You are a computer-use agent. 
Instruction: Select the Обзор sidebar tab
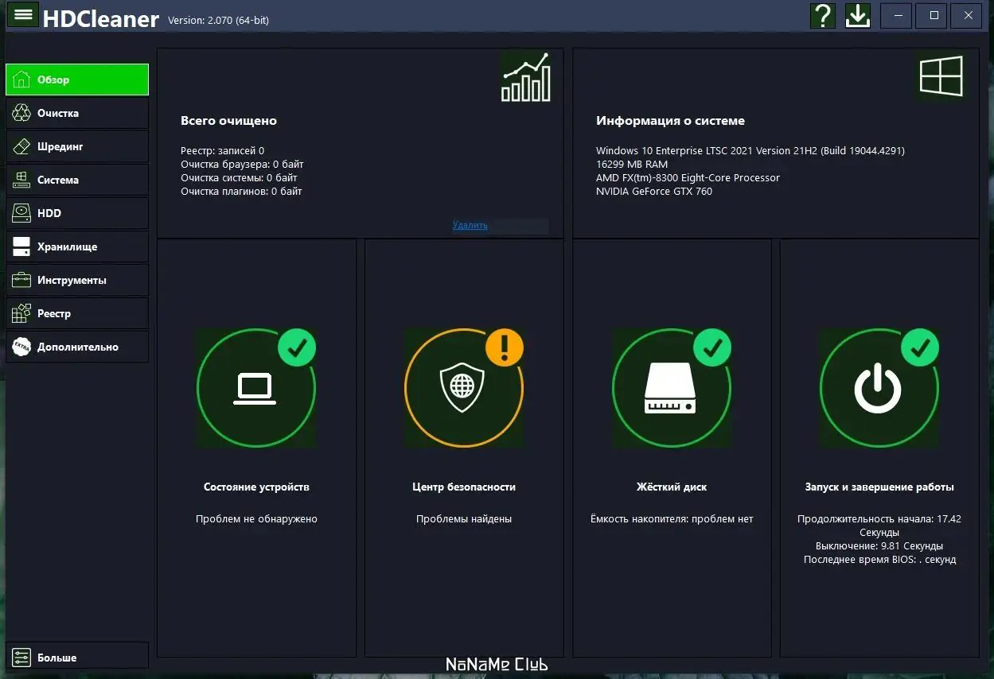click(77, 80)
